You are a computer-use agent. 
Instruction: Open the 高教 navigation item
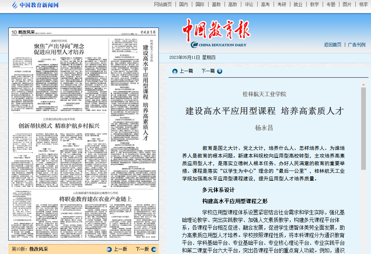(x=233, y=4)
